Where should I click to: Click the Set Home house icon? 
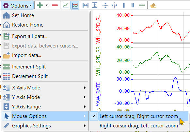(x=6, y=15)
